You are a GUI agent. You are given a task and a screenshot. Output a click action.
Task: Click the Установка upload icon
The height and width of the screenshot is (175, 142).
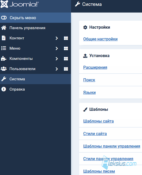[x=85, y=56]
